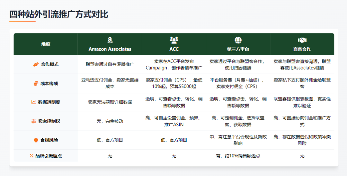Click Amazon Associates 低，官方项目 cell
Image resolution: width=347 pixels, height=176 pixels.
(x=110, y=140)
